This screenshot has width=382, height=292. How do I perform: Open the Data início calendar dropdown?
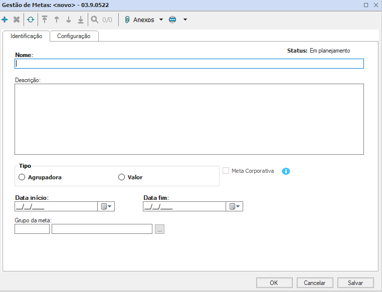tap(107, 206)
